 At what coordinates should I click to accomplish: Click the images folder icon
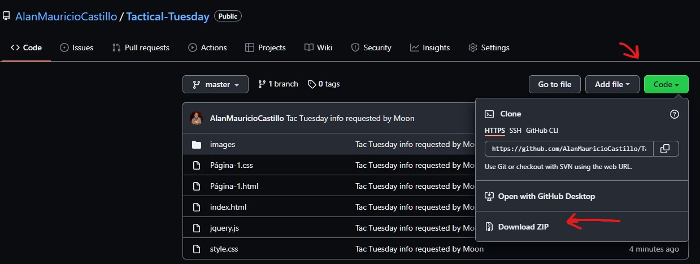click(x=197, y=145)
